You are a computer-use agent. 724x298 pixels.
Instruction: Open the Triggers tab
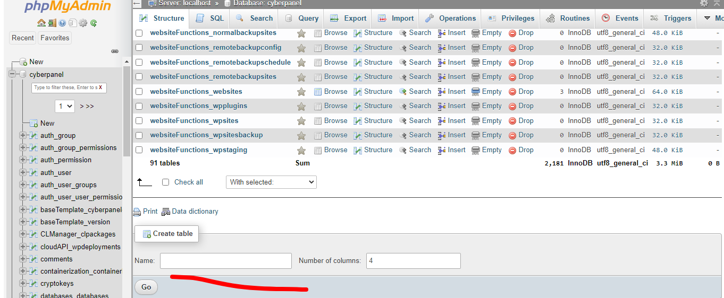coord(670,19)
